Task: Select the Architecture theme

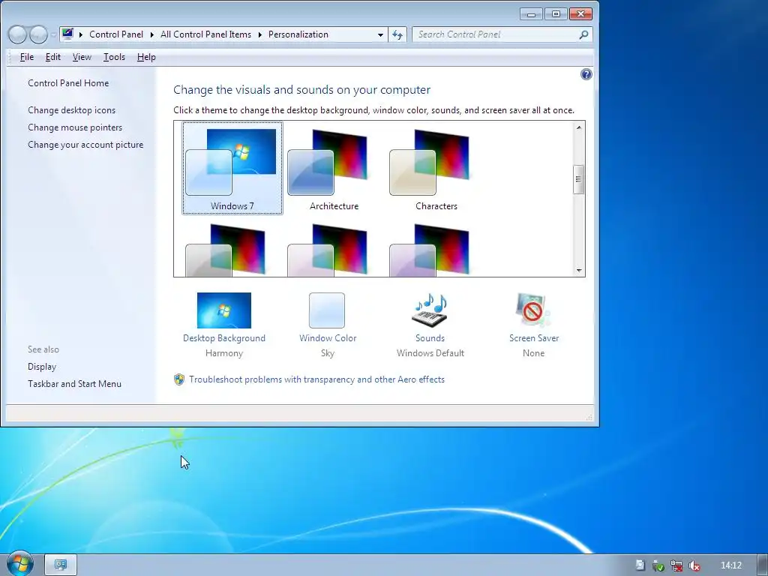Action: [334, 168]
